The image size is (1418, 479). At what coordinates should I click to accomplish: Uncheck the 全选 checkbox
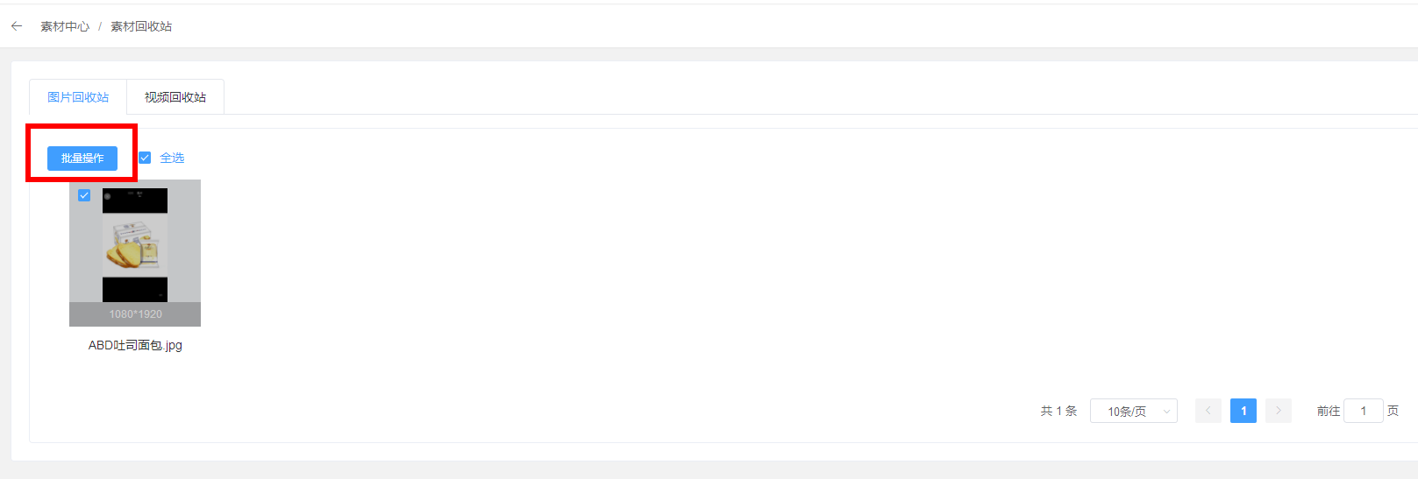[146, 158]
